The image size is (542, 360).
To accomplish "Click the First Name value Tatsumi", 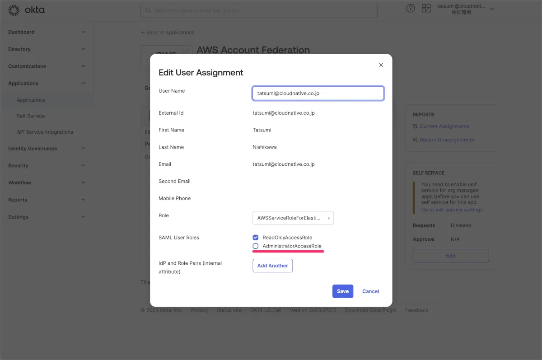I will [262, 130].
